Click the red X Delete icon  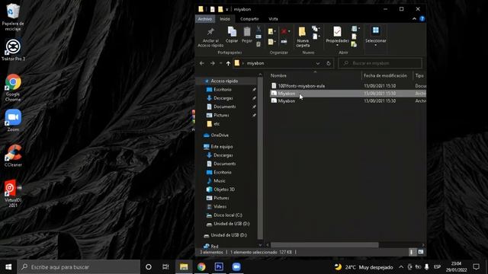[284, 31]
